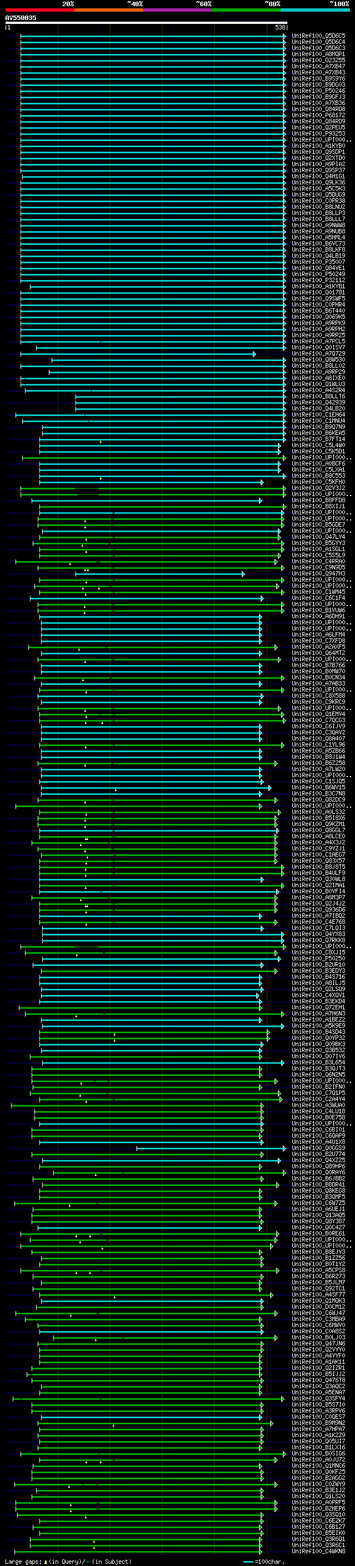
Task: Click hit UniRef100_Q947H3
Action: (x=318, y=573)
